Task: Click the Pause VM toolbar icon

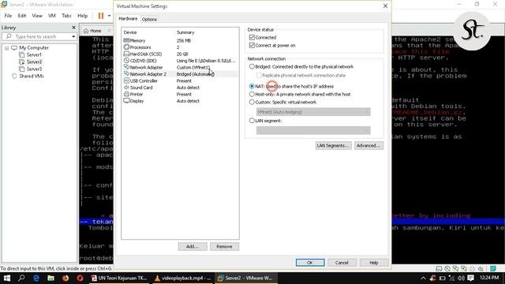Action: (101, 16)
